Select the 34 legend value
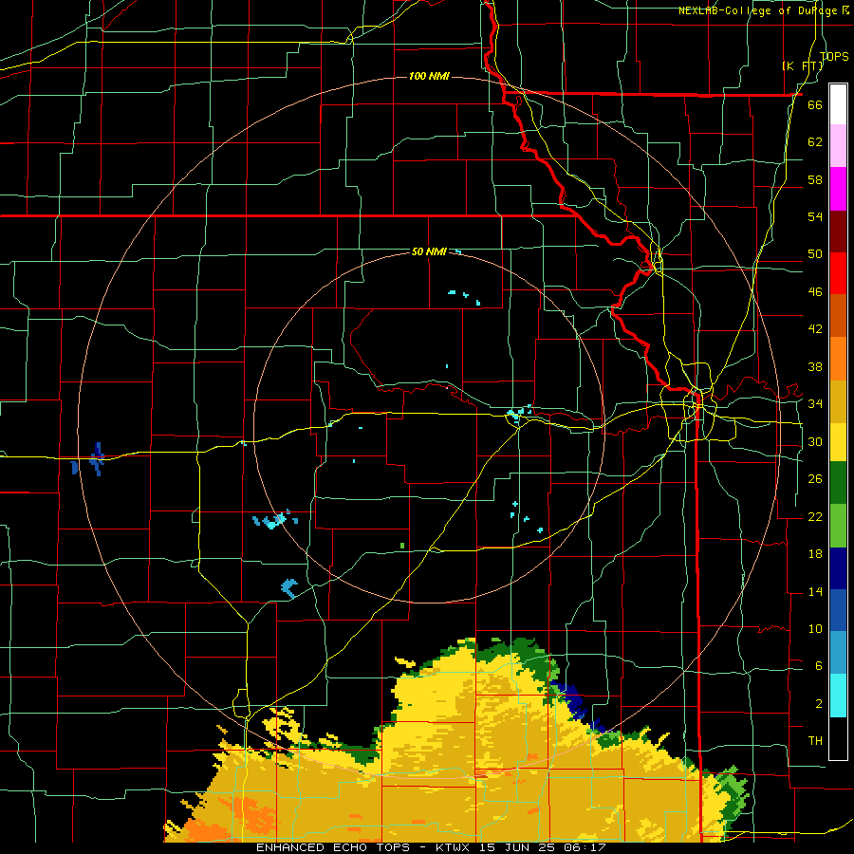The height and width of the screenshot is (854, 854). coord(815,404)
